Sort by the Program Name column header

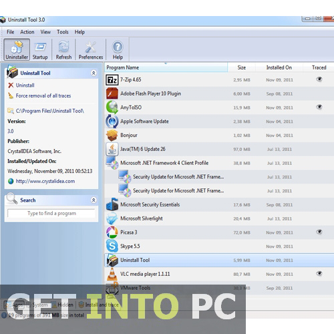(166, 67)
